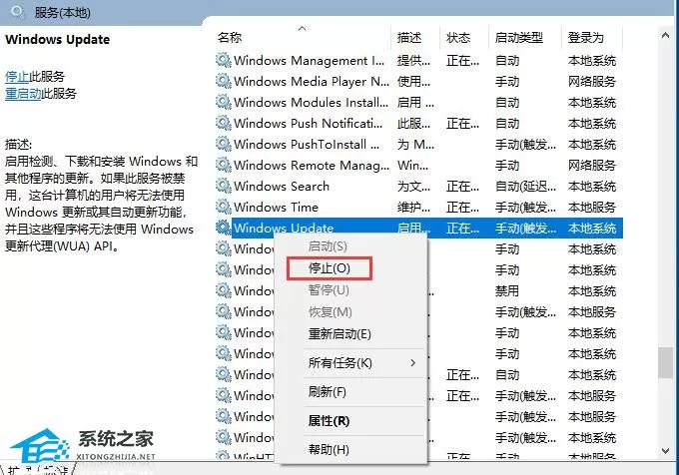This screenshot has height=475, width=679.
Task: Click the gear icon beside Windows Search
Action: (x=224, y=186)
